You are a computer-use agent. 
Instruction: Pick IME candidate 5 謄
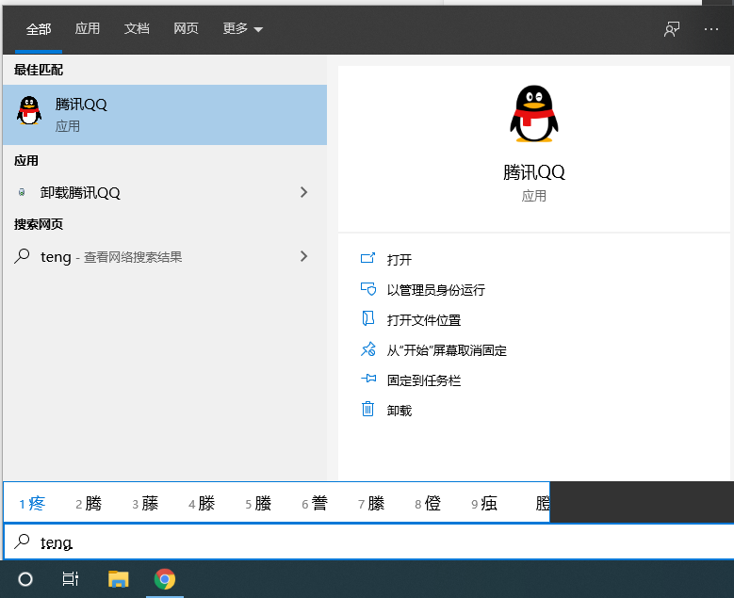[258, 504]
